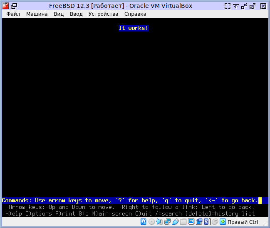Click Q)uit in the Lynx command line
The image size is (270, 228).
coord(144,213)
